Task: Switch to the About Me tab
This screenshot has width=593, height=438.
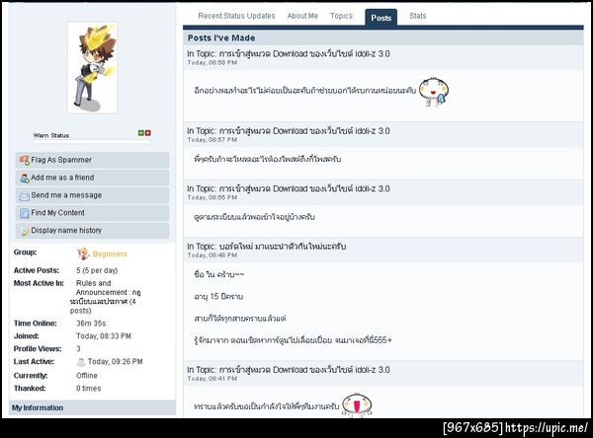Action: [x=302, y=16]
